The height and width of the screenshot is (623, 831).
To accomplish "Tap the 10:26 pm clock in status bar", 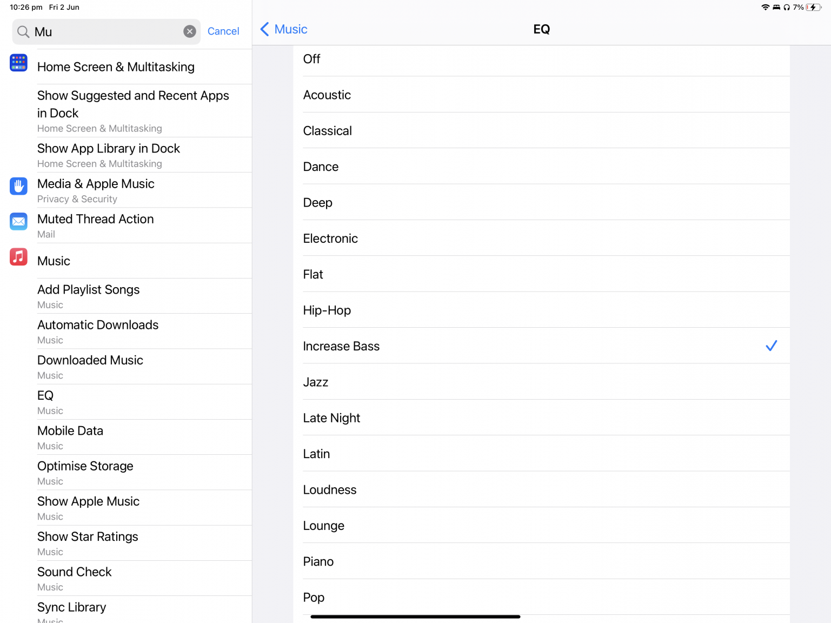I will click(x=26, y=7).
